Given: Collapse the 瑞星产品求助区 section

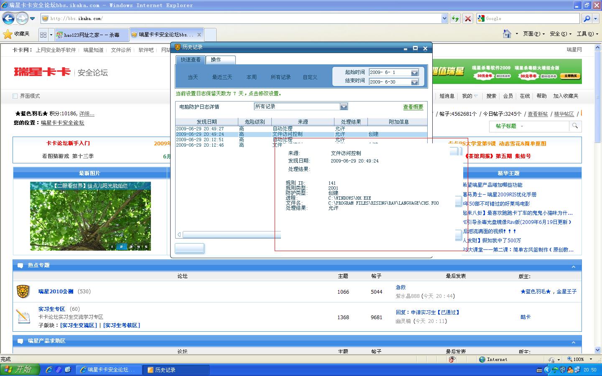Looking at the screenshot, I should click(574, 342).
